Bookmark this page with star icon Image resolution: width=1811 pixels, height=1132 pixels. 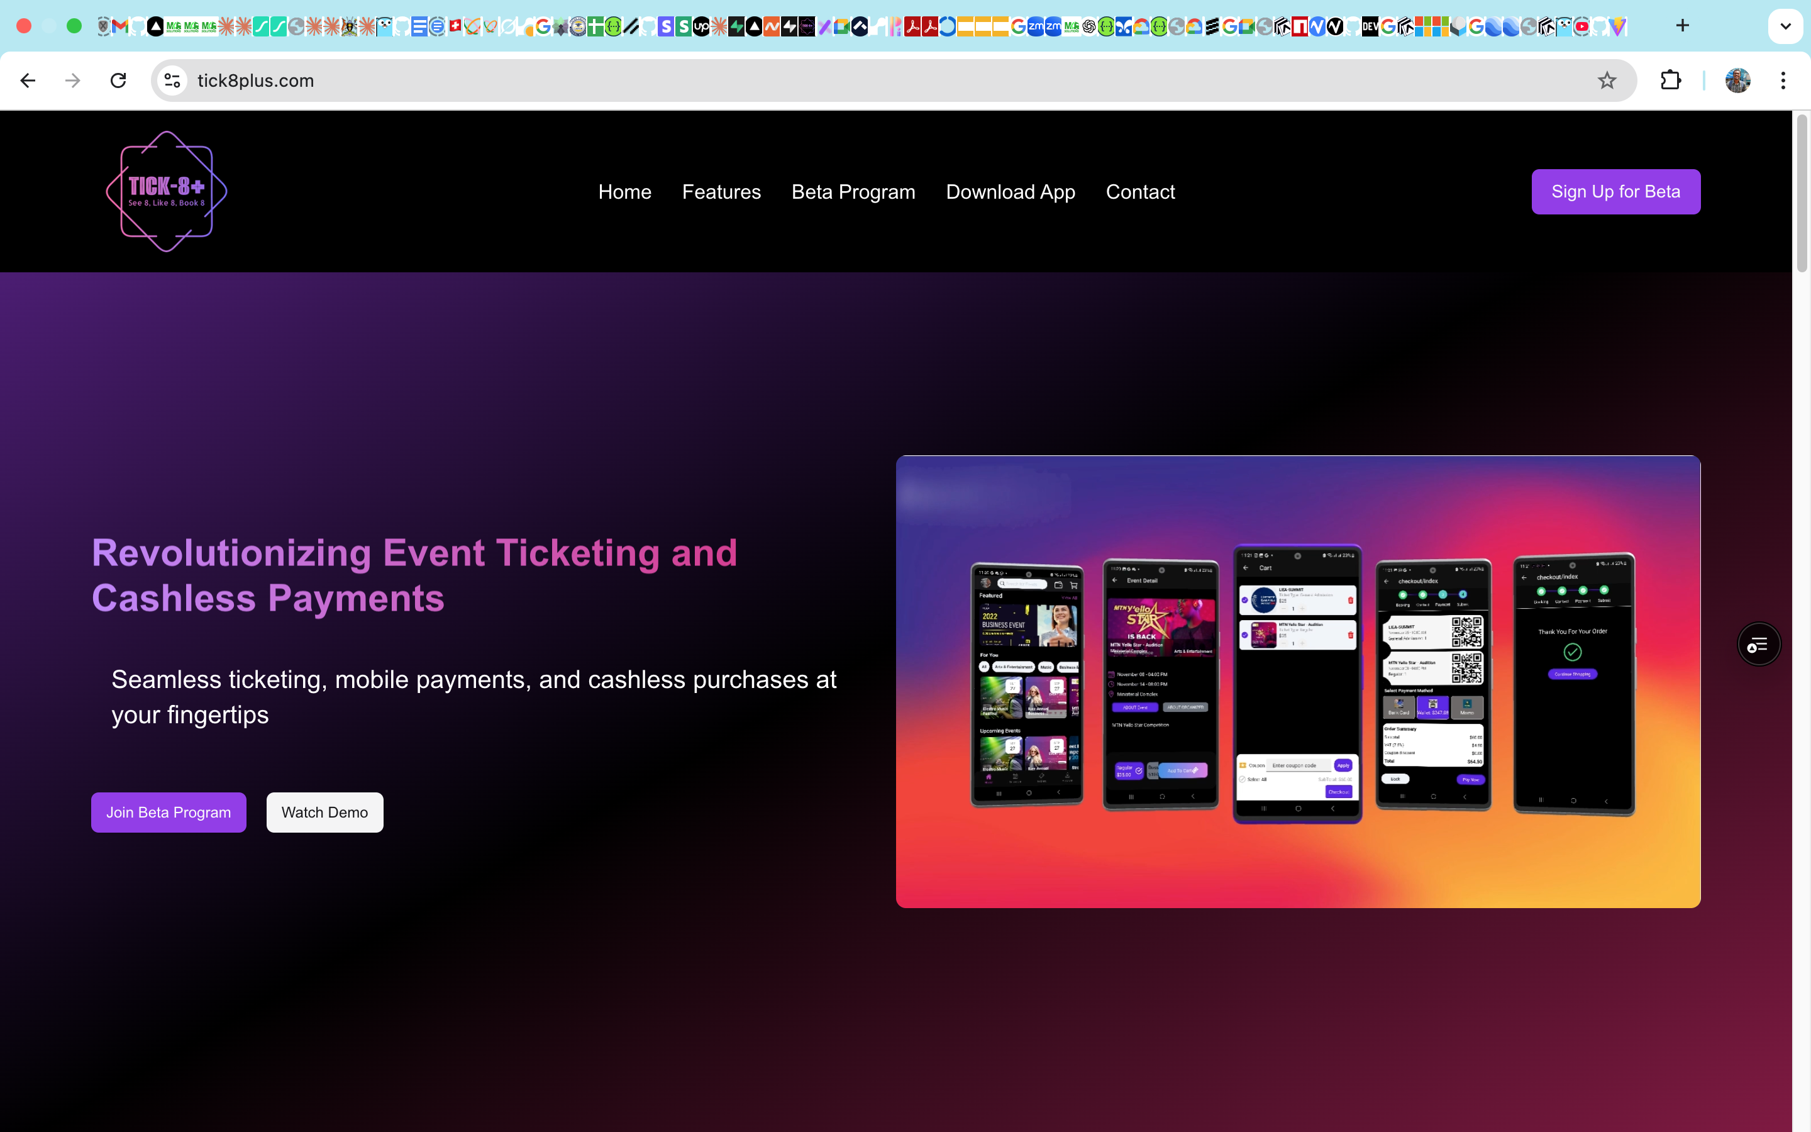pyautogui.click(x=1607, y=80)
